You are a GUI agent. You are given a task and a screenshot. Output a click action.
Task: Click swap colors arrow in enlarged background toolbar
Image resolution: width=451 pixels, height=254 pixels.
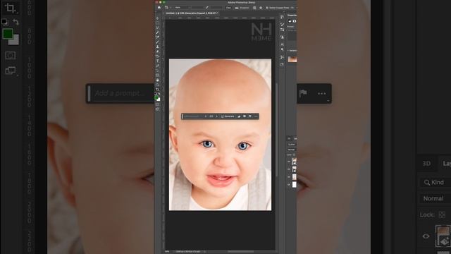coord(16,22)
